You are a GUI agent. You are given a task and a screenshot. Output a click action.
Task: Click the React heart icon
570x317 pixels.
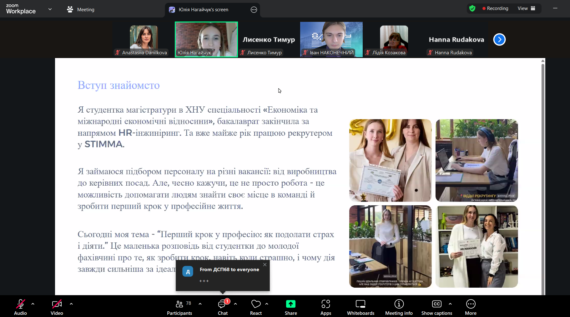(x=256, y=307)
